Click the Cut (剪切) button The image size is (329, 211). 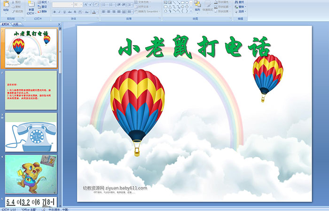coord(16,2)
